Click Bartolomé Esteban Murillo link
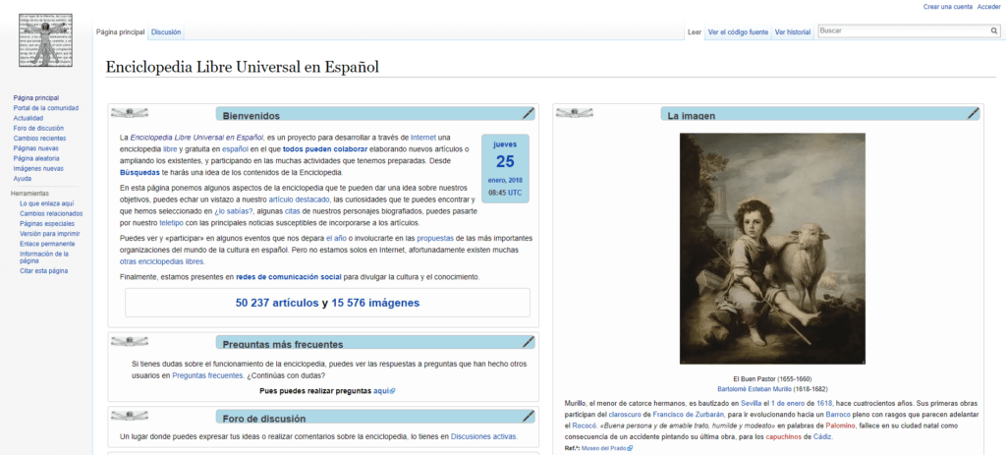1006x455 pixels. (754, 389)
